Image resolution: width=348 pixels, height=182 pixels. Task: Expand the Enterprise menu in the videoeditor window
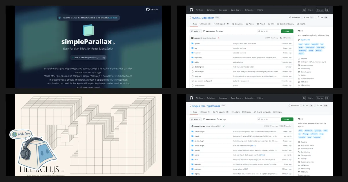point(250,10)
